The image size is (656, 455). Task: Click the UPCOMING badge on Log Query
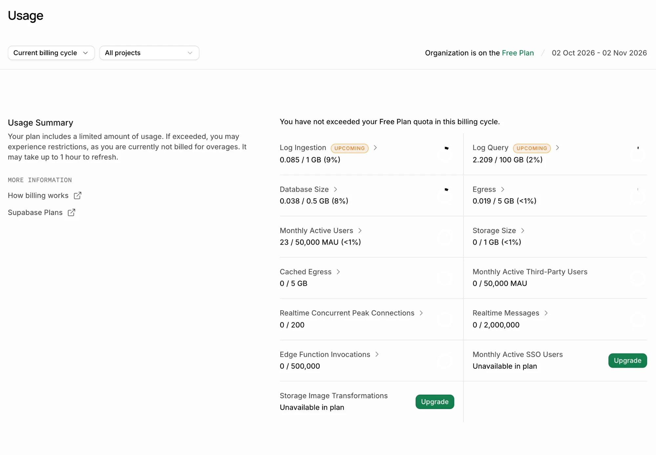point(532,148)
